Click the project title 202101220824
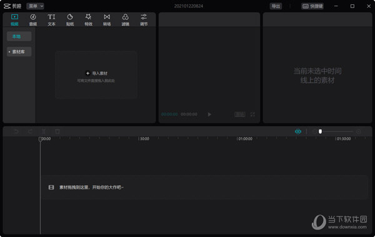375x237 pixels. [189, 6]
